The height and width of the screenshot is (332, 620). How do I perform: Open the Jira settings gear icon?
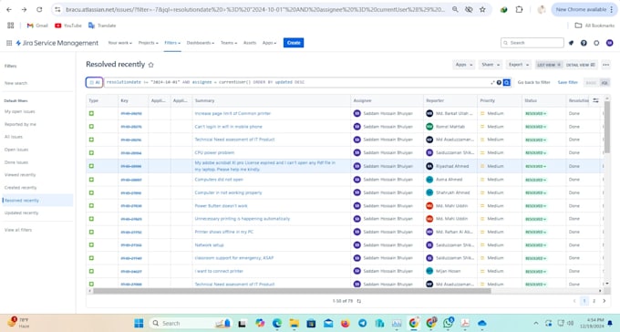point(596,43)
